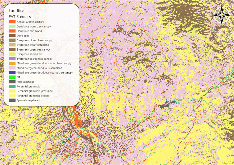The image size is (234, 165).
Task: Click the Sparsely vegetated gray swatch
Action: click(12, 100)
